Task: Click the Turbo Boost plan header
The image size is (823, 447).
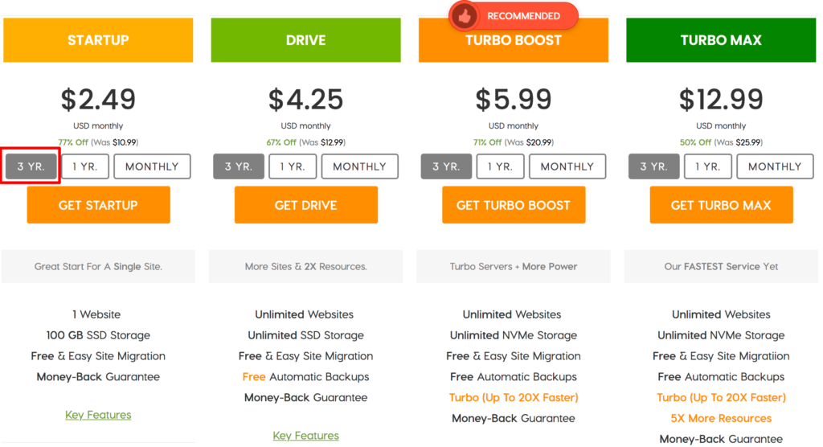Action: (514, 40)
